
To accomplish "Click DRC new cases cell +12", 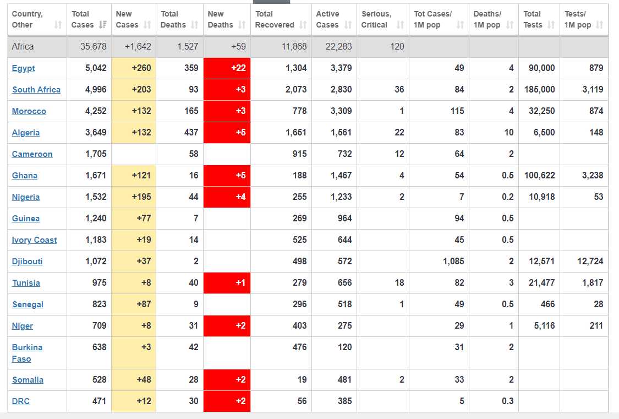I will (134, 401).
